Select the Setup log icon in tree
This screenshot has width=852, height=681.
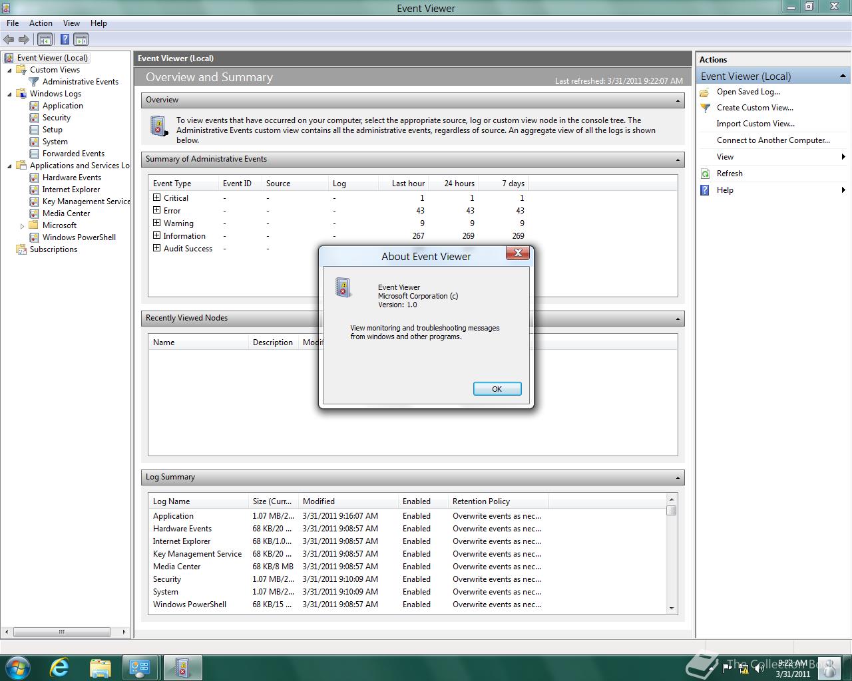(x=34, y=130)
